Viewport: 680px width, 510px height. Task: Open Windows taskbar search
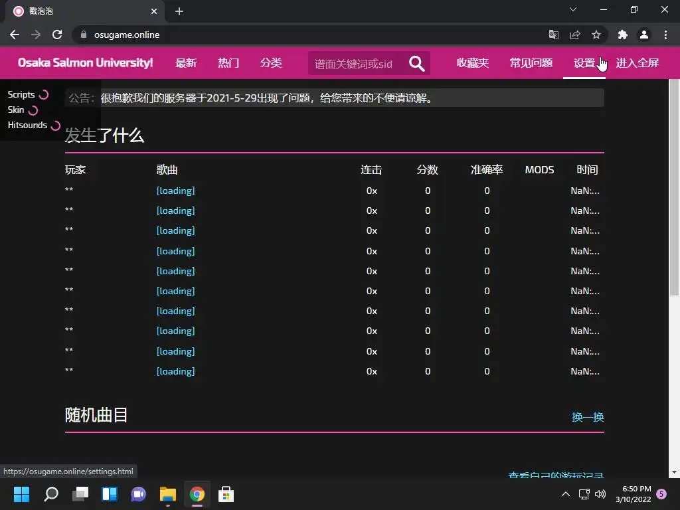51,494
